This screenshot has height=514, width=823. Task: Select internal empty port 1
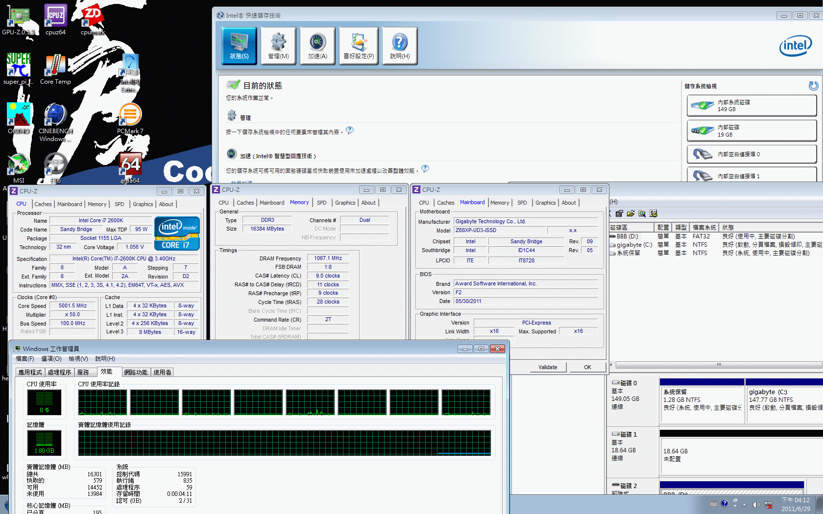point(752,175)
